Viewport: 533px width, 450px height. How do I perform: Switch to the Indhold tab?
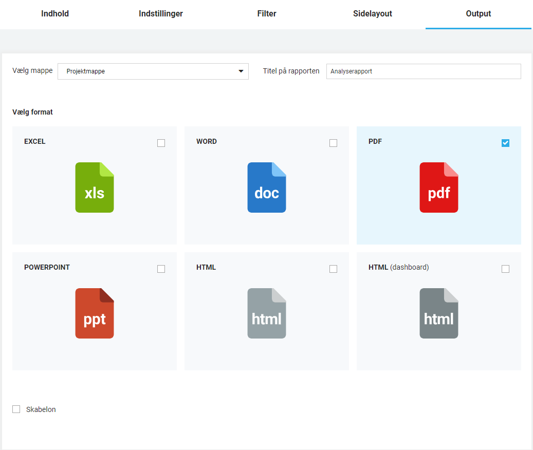[55, 13]
